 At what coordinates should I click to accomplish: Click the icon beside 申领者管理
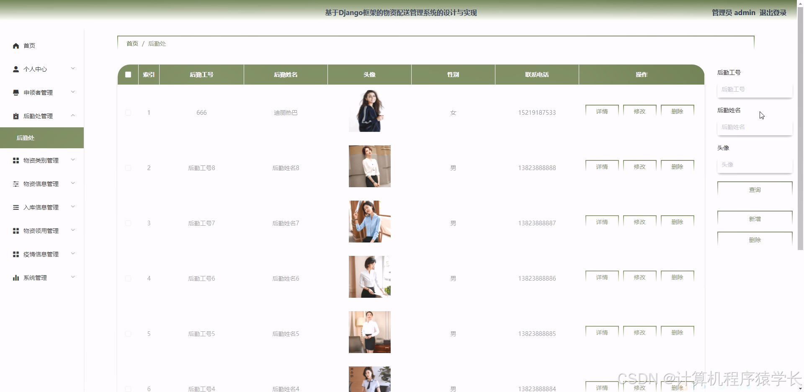tap(16, 93)
